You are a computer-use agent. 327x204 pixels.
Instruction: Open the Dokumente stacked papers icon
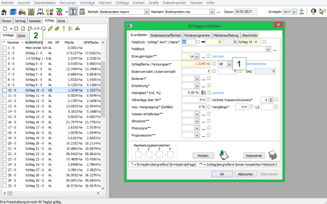pyautogui.click(x=272, y=155)
